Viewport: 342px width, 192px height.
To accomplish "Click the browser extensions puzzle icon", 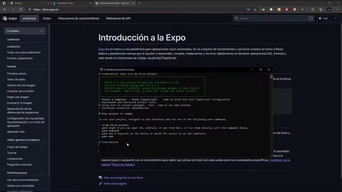I will click(x=313, y=10).
